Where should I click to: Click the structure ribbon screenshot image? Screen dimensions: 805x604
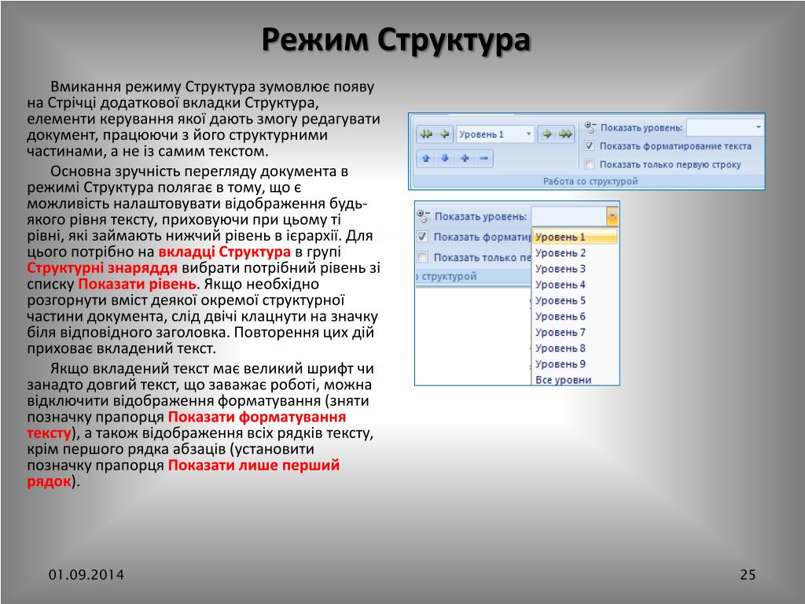pyautogui.click(x=586, y=152)
